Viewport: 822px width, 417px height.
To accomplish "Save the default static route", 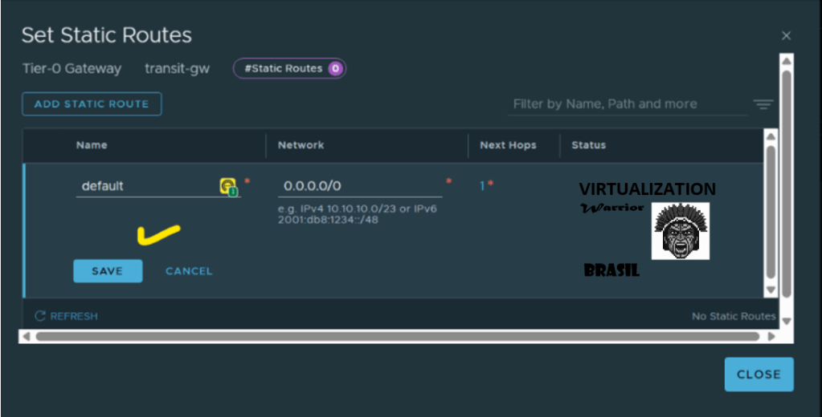I will pyautogui.click(x=107, y=271).
